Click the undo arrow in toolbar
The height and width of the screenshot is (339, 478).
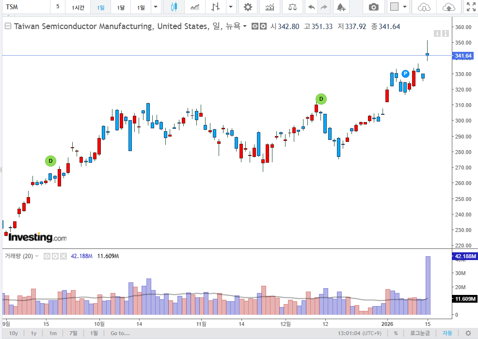tap(311, 7)
